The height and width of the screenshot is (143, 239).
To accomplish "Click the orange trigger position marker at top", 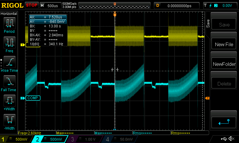I will tap(115, 14).
